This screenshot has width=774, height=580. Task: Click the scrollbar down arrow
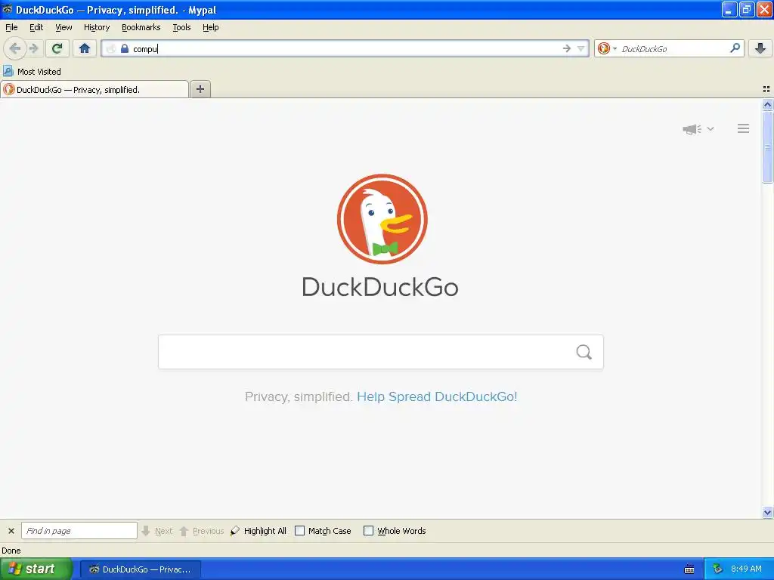pyautogui.click(x=767, y=513)
